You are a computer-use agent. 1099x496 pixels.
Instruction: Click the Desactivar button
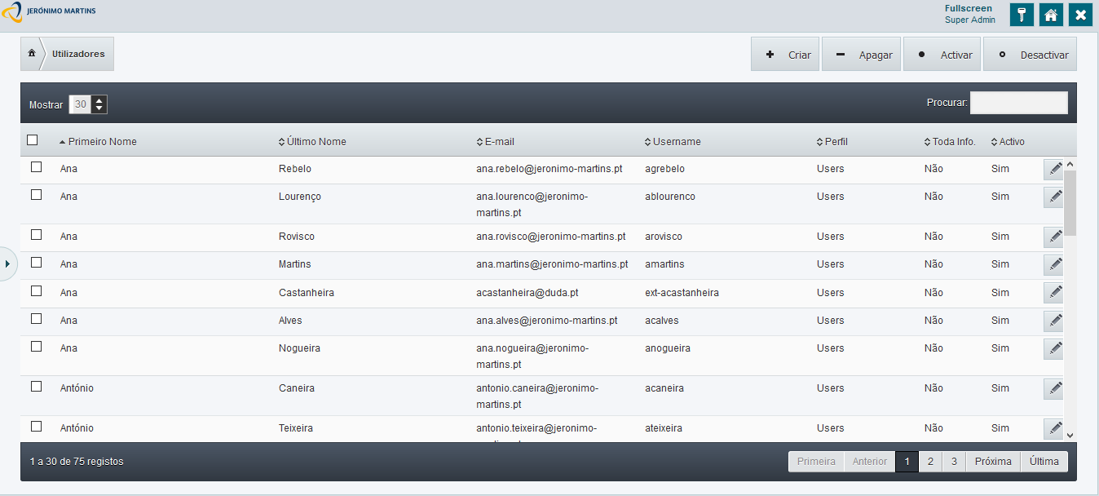(x=1030, y=55)
